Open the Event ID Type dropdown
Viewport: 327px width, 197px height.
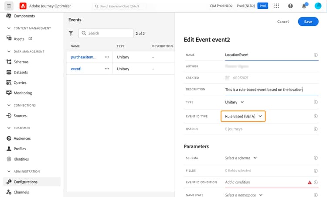[x=243, y=116]
